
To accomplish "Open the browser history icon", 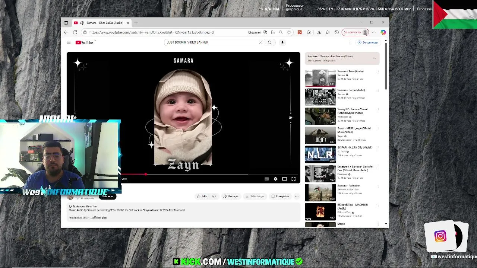I will (x=337, y=32).
